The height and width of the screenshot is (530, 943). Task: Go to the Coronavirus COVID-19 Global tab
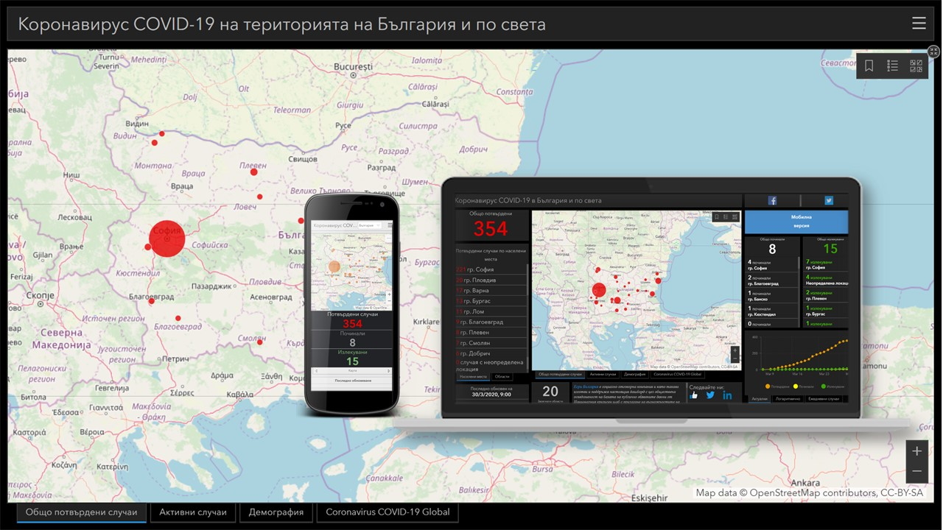388,512
